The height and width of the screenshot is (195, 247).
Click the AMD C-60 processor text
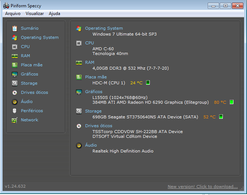click(x=103, y=49)
